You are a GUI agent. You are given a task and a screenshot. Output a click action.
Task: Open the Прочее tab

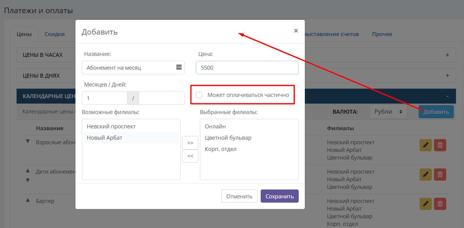[382, 34]
